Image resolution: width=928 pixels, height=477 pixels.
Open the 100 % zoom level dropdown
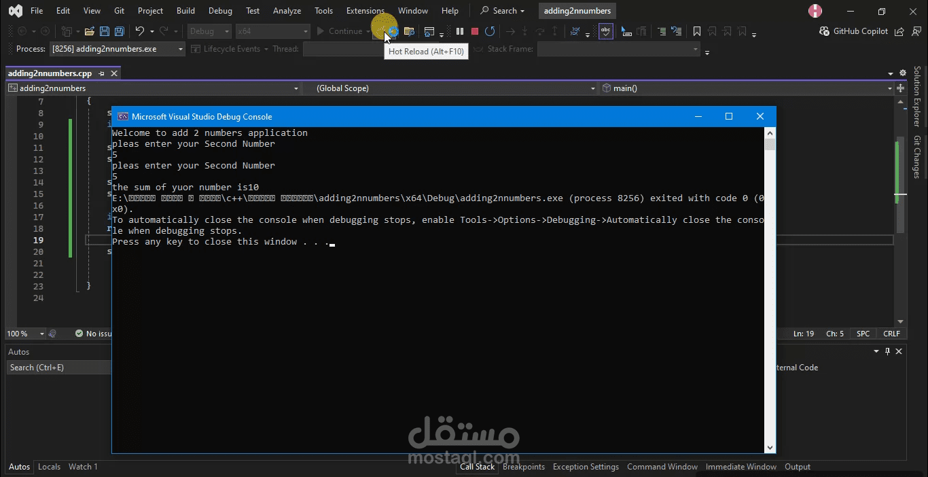pos(26,334)
